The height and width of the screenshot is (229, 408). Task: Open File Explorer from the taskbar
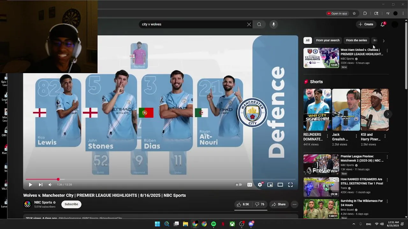click(186, 224)
